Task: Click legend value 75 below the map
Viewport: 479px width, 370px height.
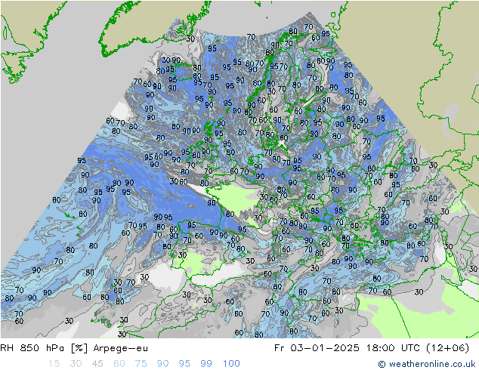Action: (x=141, y=364)
